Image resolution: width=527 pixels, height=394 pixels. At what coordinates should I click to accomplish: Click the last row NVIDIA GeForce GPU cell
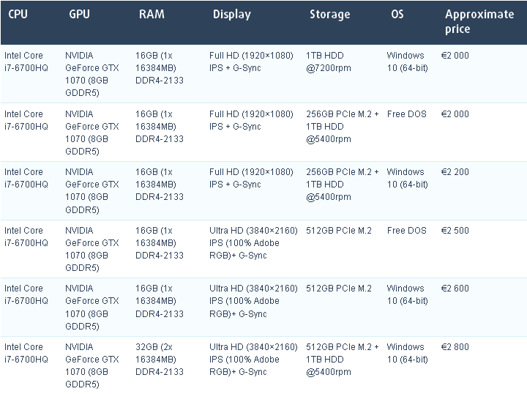tap(91, 365)
